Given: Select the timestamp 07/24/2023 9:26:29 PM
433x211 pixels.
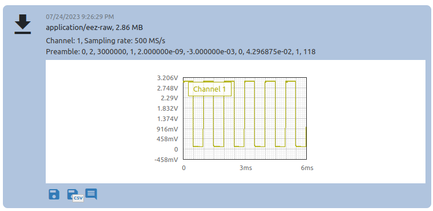Looking at the screenshot, I should (80, 17).
